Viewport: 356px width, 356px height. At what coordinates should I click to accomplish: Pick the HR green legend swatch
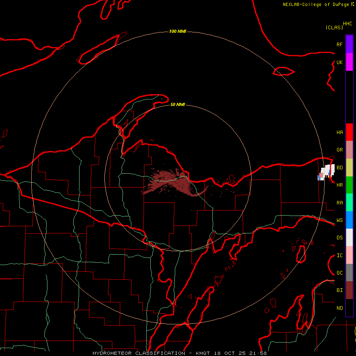pos(349,185)
